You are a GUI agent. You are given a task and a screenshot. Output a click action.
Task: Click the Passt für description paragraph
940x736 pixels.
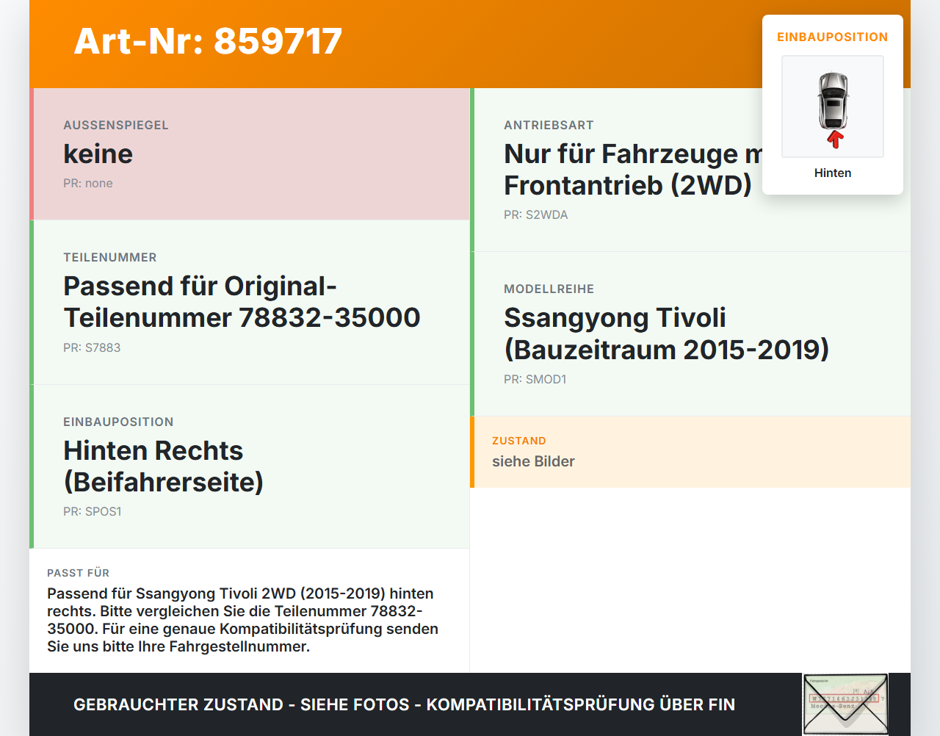243,620
